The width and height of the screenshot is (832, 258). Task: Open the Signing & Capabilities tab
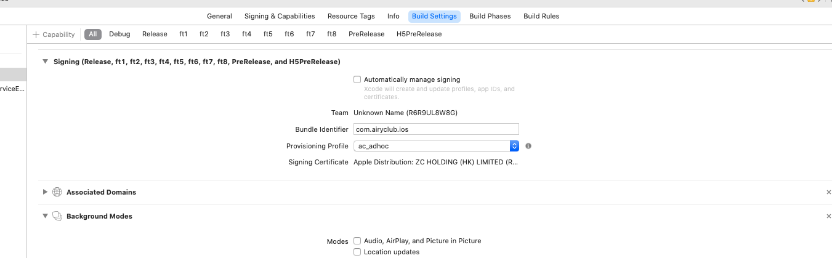280,16
